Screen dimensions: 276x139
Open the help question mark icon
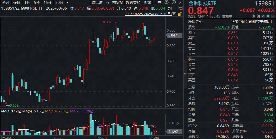click(x=174, y=2)
